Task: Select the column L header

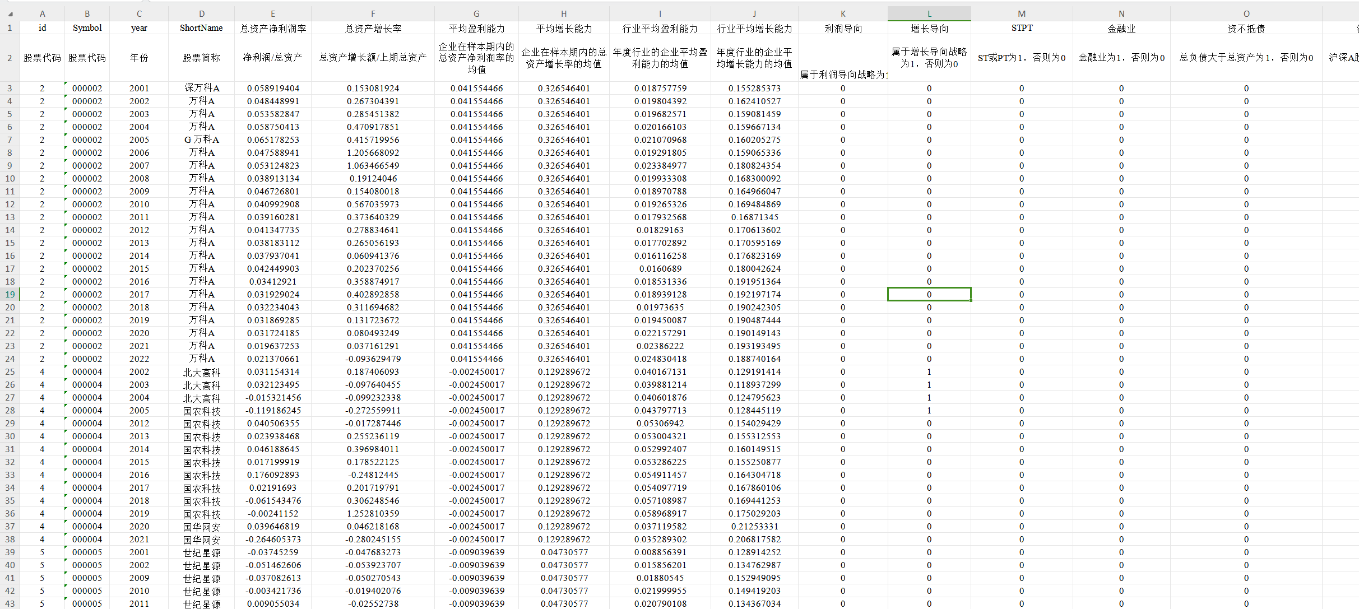Action: [x=929, y=14]
